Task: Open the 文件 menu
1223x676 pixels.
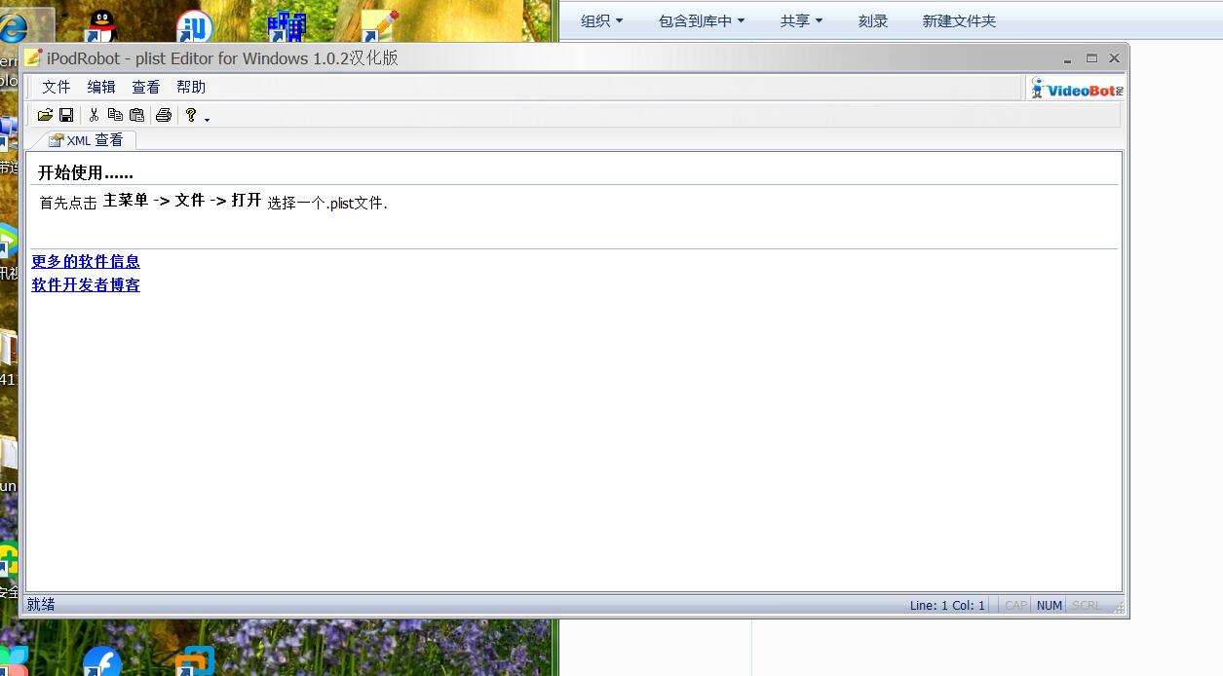Action: pyautogui.click(x=57, y=87)
